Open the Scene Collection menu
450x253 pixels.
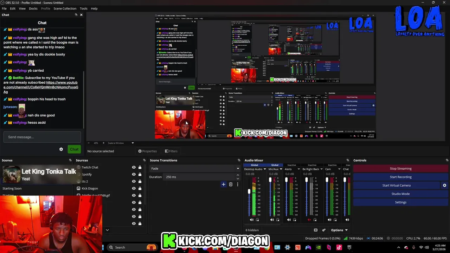(x=65, y=8)
